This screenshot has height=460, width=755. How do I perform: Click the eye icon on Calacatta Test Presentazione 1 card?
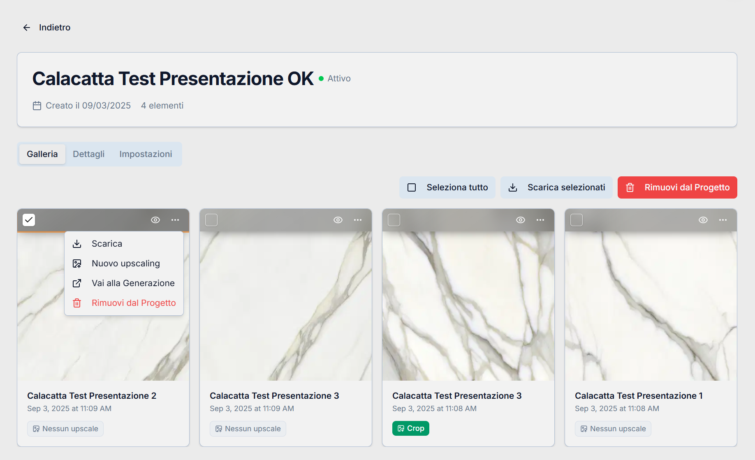703,220
